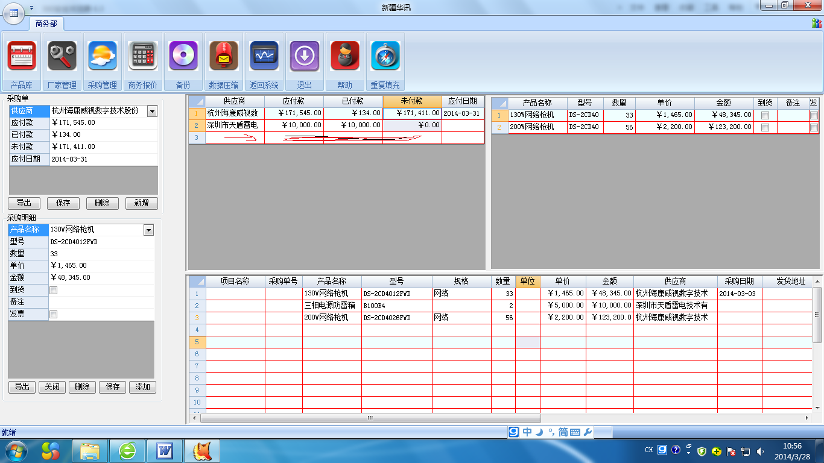Open 采购管理 purchase management
The height and width of the screenshot is (463, 824).
(103, 57)
